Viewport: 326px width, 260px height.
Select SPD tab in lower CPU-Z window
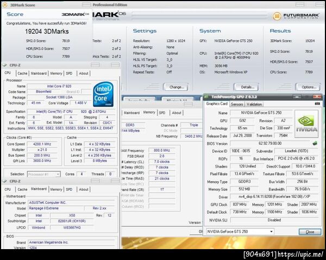point(69,189)
